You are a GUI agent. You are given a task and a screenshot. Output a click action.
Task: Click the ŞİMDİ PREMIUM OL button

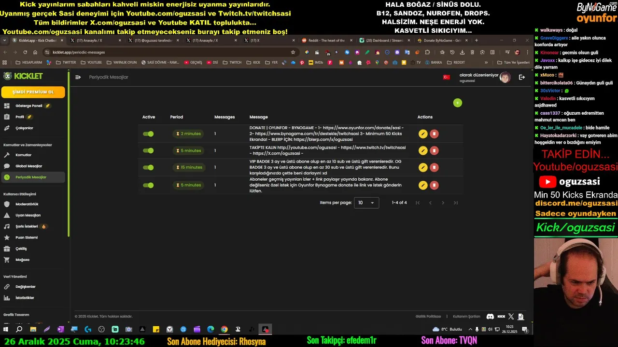(x=33, y=92)
